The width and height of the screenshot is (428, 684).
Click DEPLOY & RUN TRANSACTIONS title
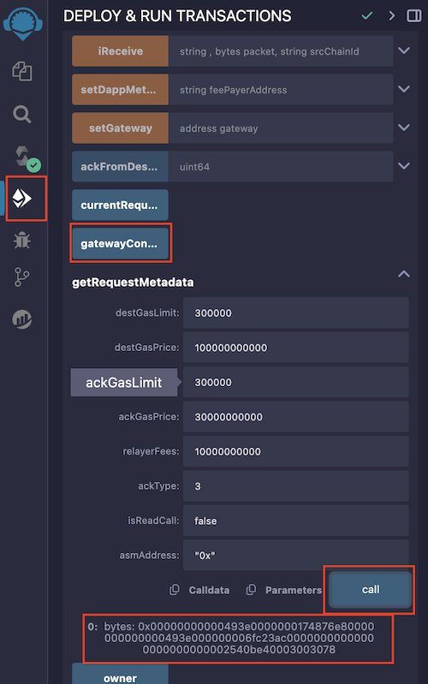[177, 16]
